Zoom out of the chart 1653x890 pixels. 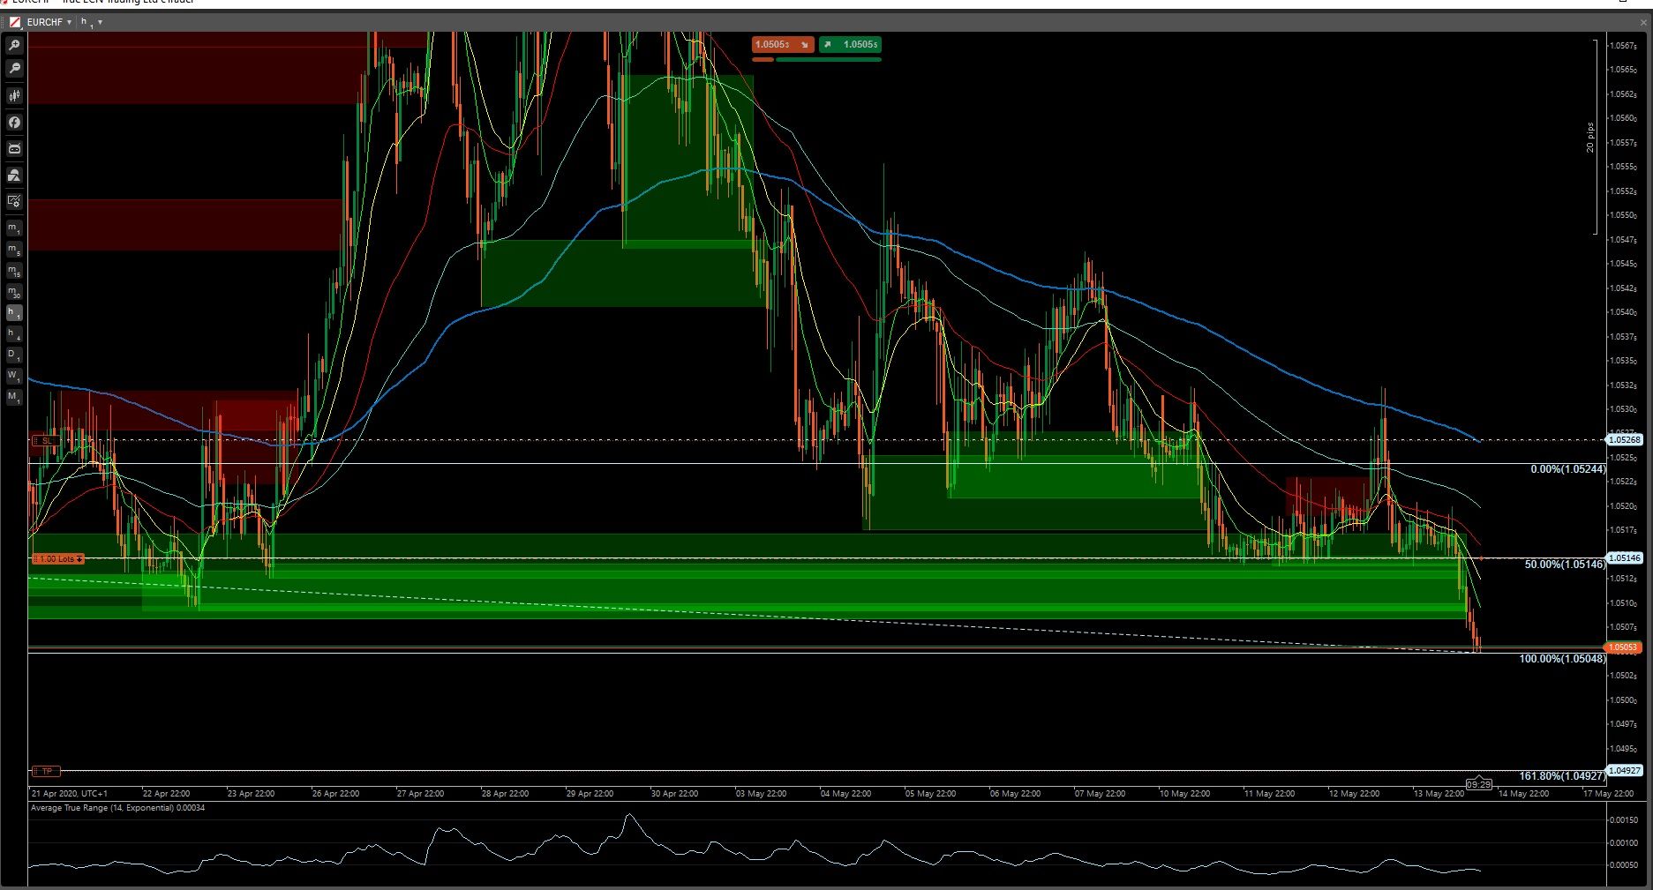click(14, 68)
